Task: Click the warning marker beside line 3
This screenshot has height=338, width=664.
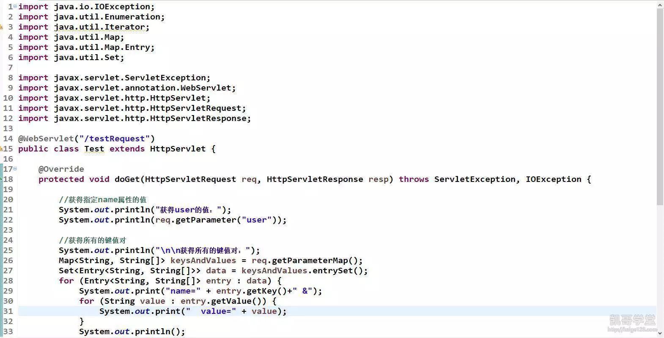Action: tap(1, 27)
